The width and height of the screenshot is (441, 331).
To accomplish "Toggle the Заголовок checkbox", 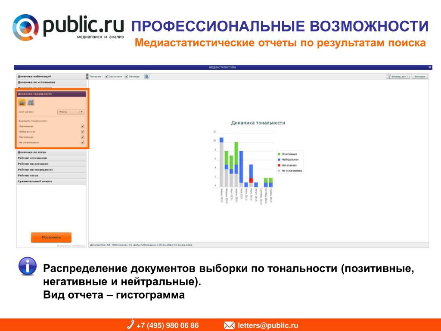I will pos(107,77).
